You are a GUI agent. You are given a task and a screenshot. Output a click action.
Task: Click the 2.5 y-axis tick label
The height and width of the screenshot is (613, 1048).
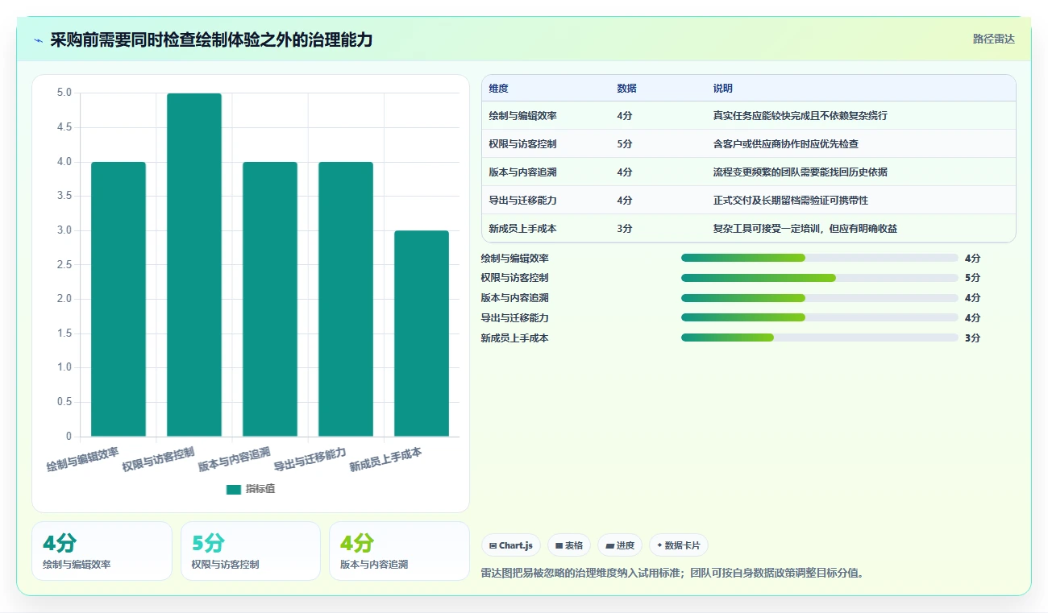pyautogui.click(x=64, y=265)
